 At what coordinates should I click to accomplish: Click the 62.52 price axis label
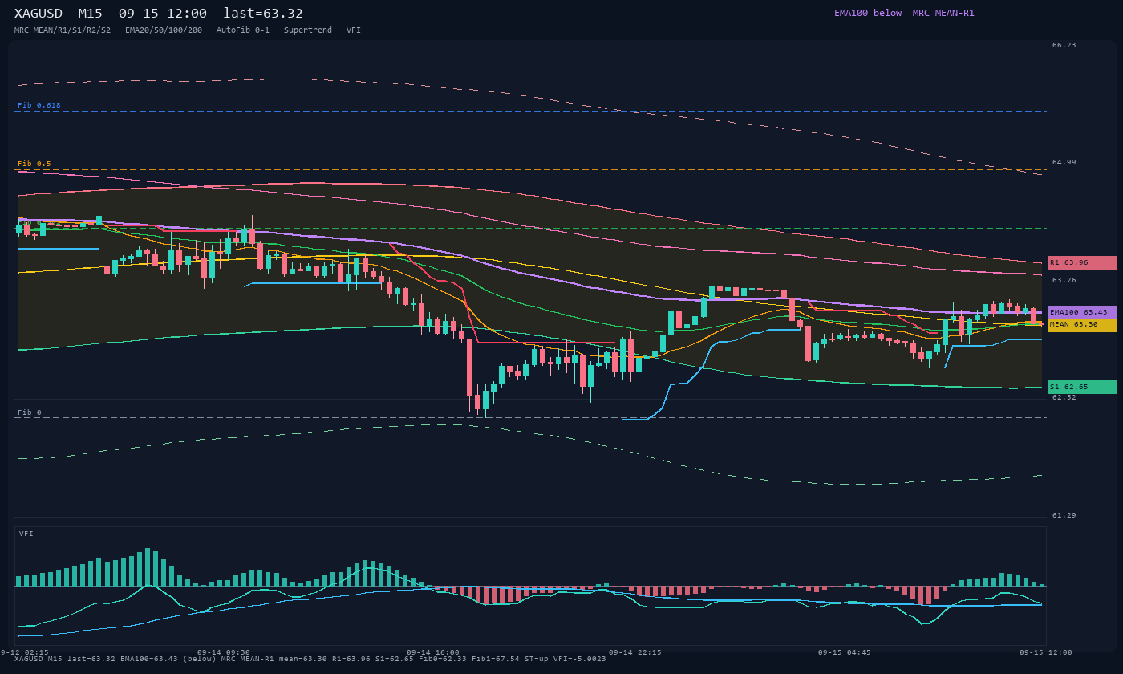click(x=1064, y=397)
